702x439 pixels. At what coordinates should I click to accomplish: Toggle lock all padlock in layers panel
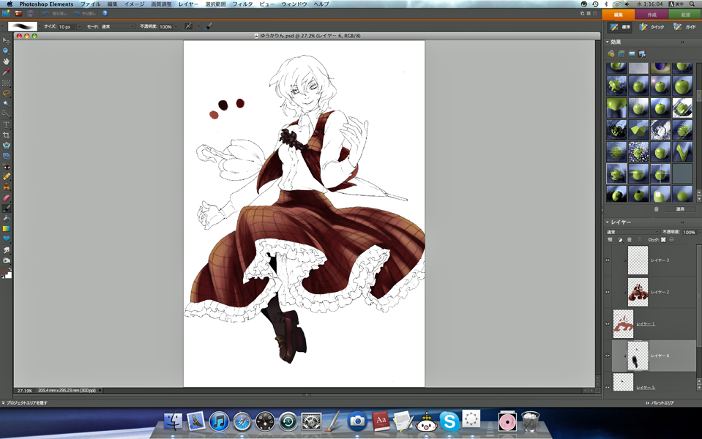point(671,240)
